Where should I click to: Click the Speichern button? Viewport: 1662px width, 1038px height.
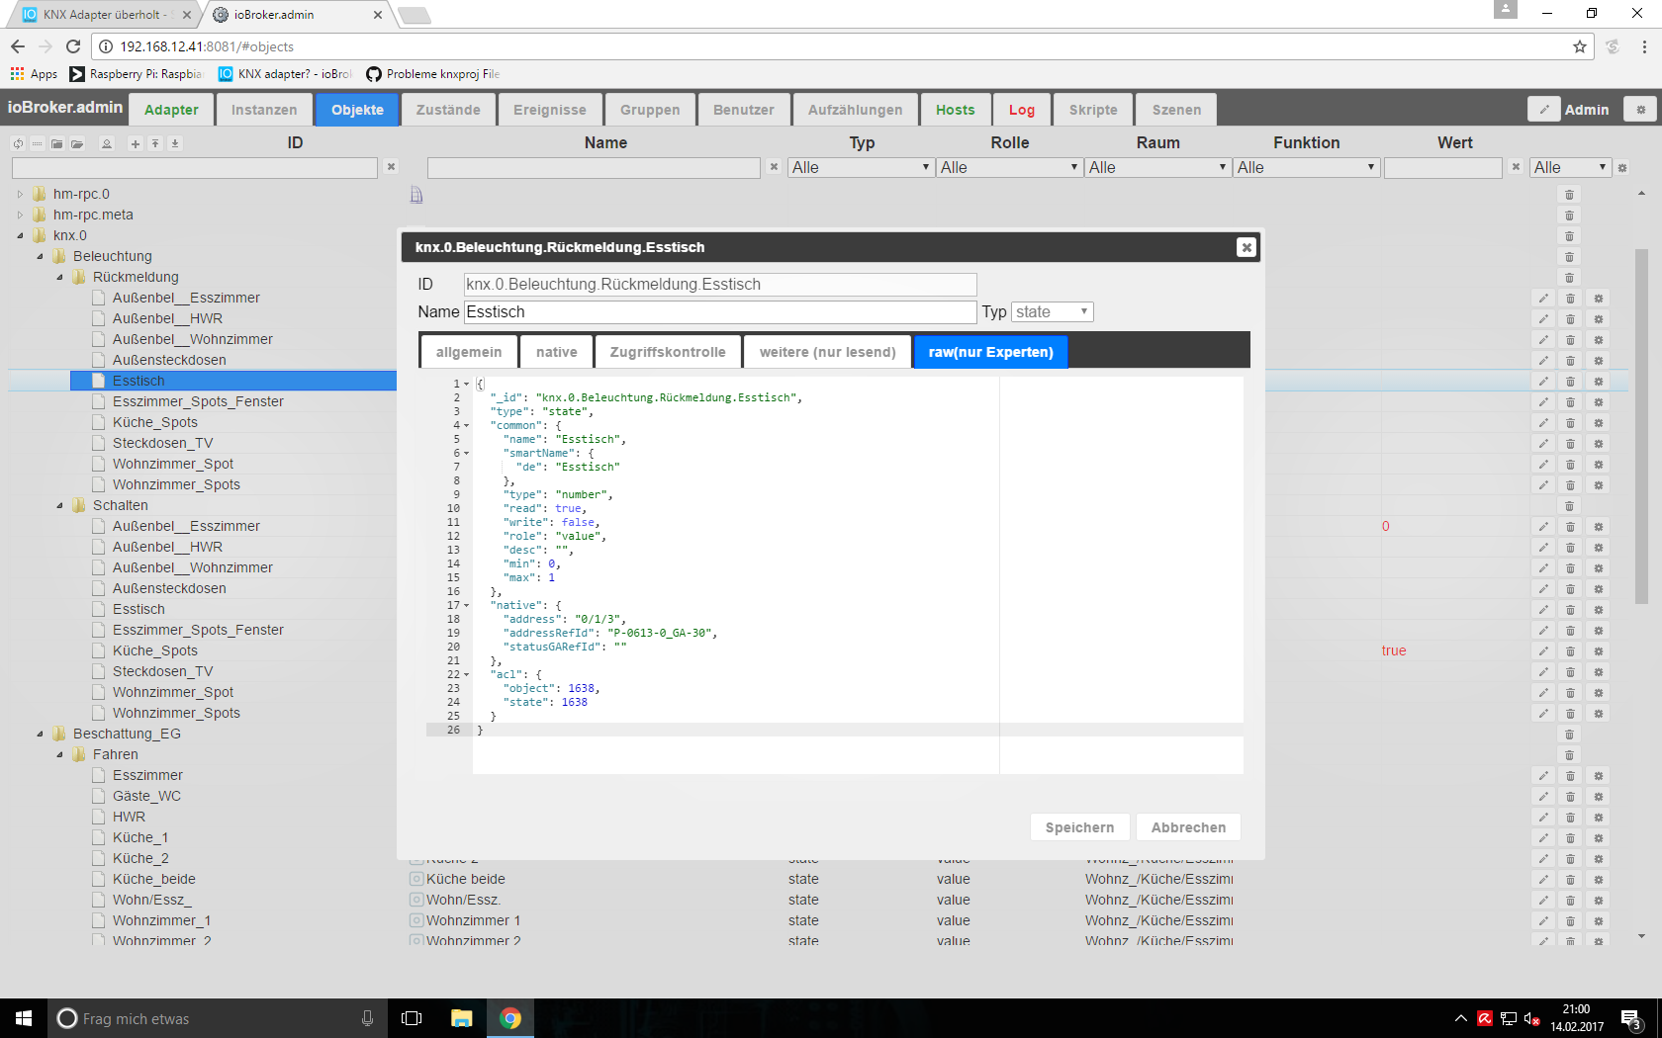(x=1079, y=827)
